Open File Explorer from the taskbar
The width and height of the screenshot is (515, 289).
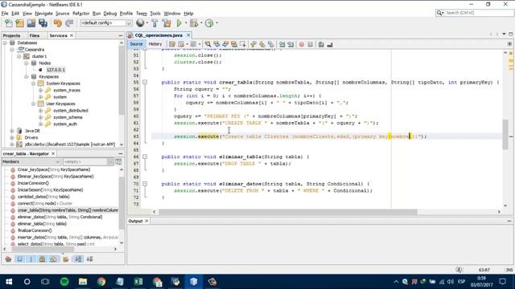[83, 282]
